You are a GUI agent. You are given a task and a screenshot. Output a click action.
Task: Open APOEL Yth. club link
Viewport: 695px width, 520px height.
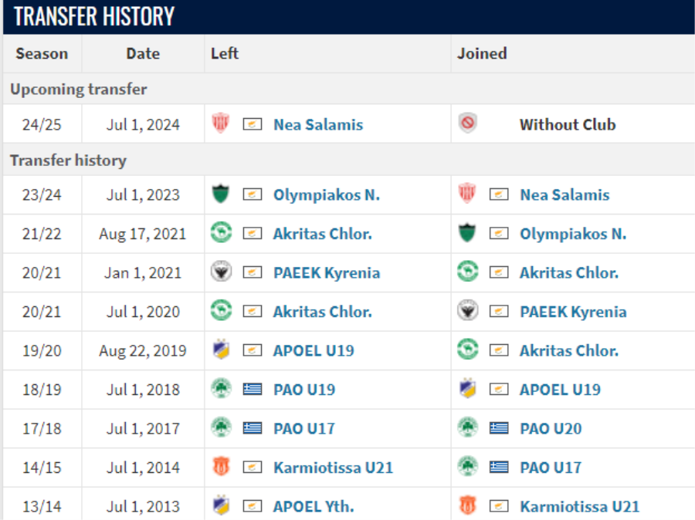tap(314, 507)
